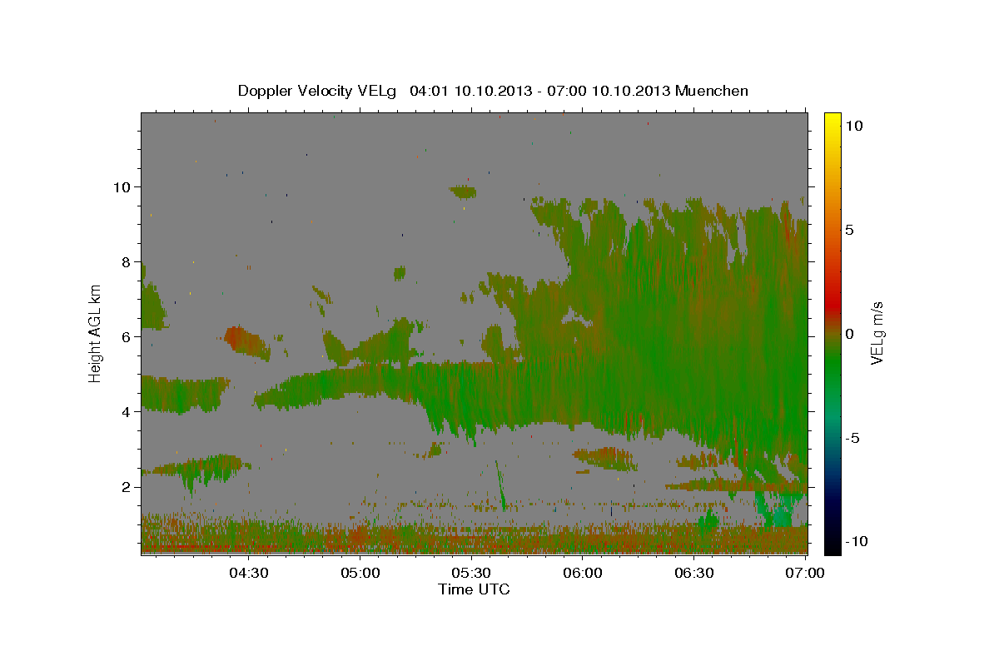Click the 06:30 time tick label
This screenshot has width=999, height=666.
click(x=694, y=574)
